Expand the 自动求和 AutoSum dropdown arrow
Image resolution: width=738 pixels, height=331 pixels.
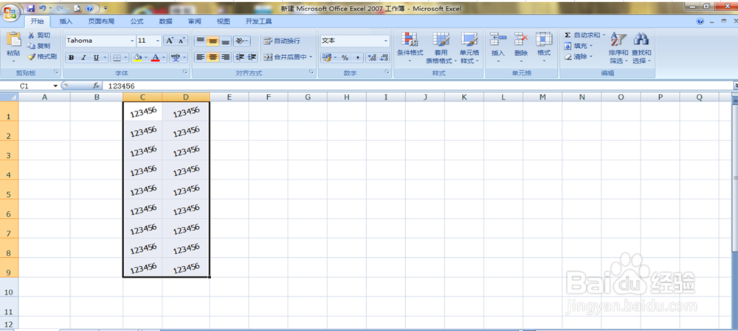[x=604, y=35]
